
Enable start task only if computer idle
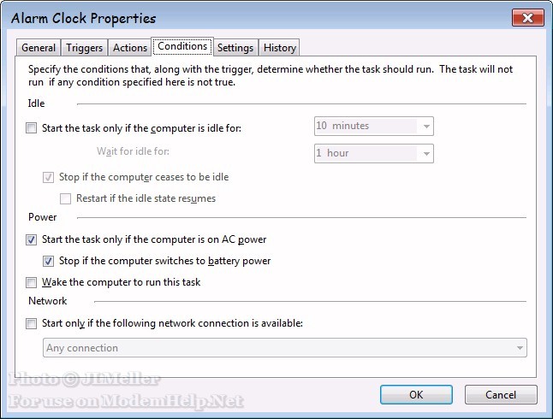(32, 129)
